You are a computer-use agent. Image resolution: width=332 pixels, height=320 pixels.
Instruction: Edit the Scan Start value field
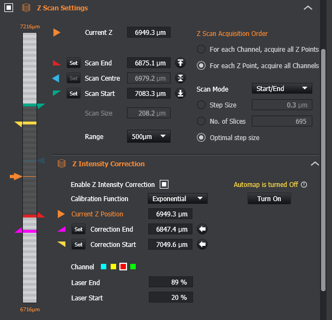coord(149,93)
